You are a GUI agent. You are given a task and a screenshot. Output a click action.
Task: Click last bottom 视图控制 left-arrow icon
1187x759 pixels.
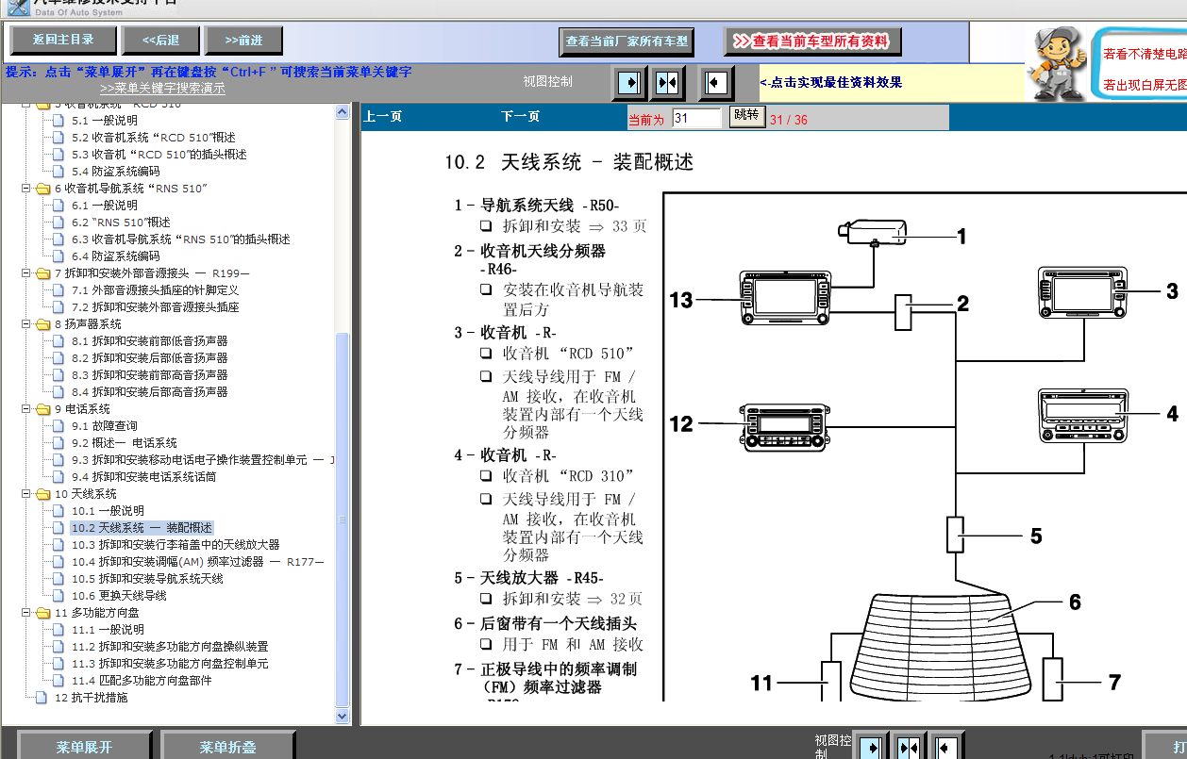click(x=945, y=748)
